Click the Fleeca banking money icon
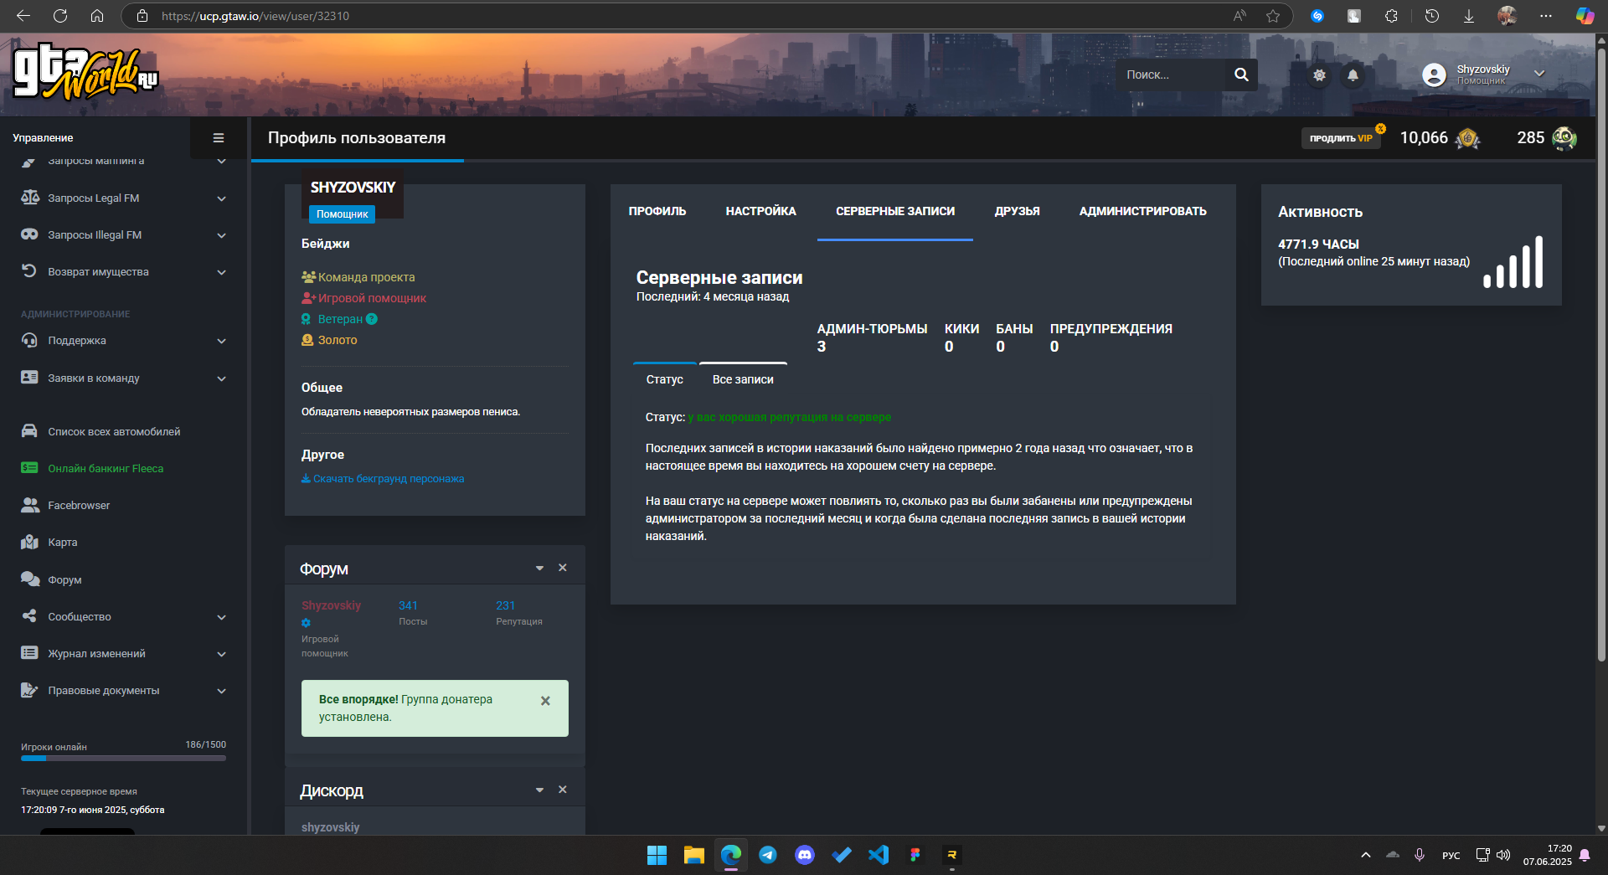Image resolution: width=1608 pixels, height=875 pixels. [29, 468]
